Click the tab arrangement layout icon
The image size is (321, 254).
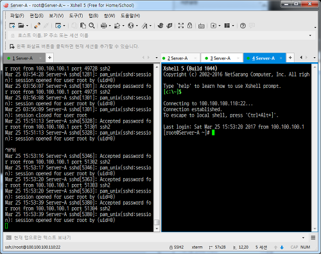click(227, 26)
